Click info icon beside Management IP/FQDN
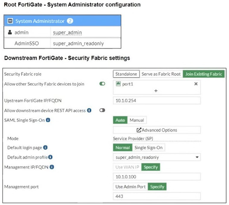Screen dimensions: 229x205 point(52,167)
